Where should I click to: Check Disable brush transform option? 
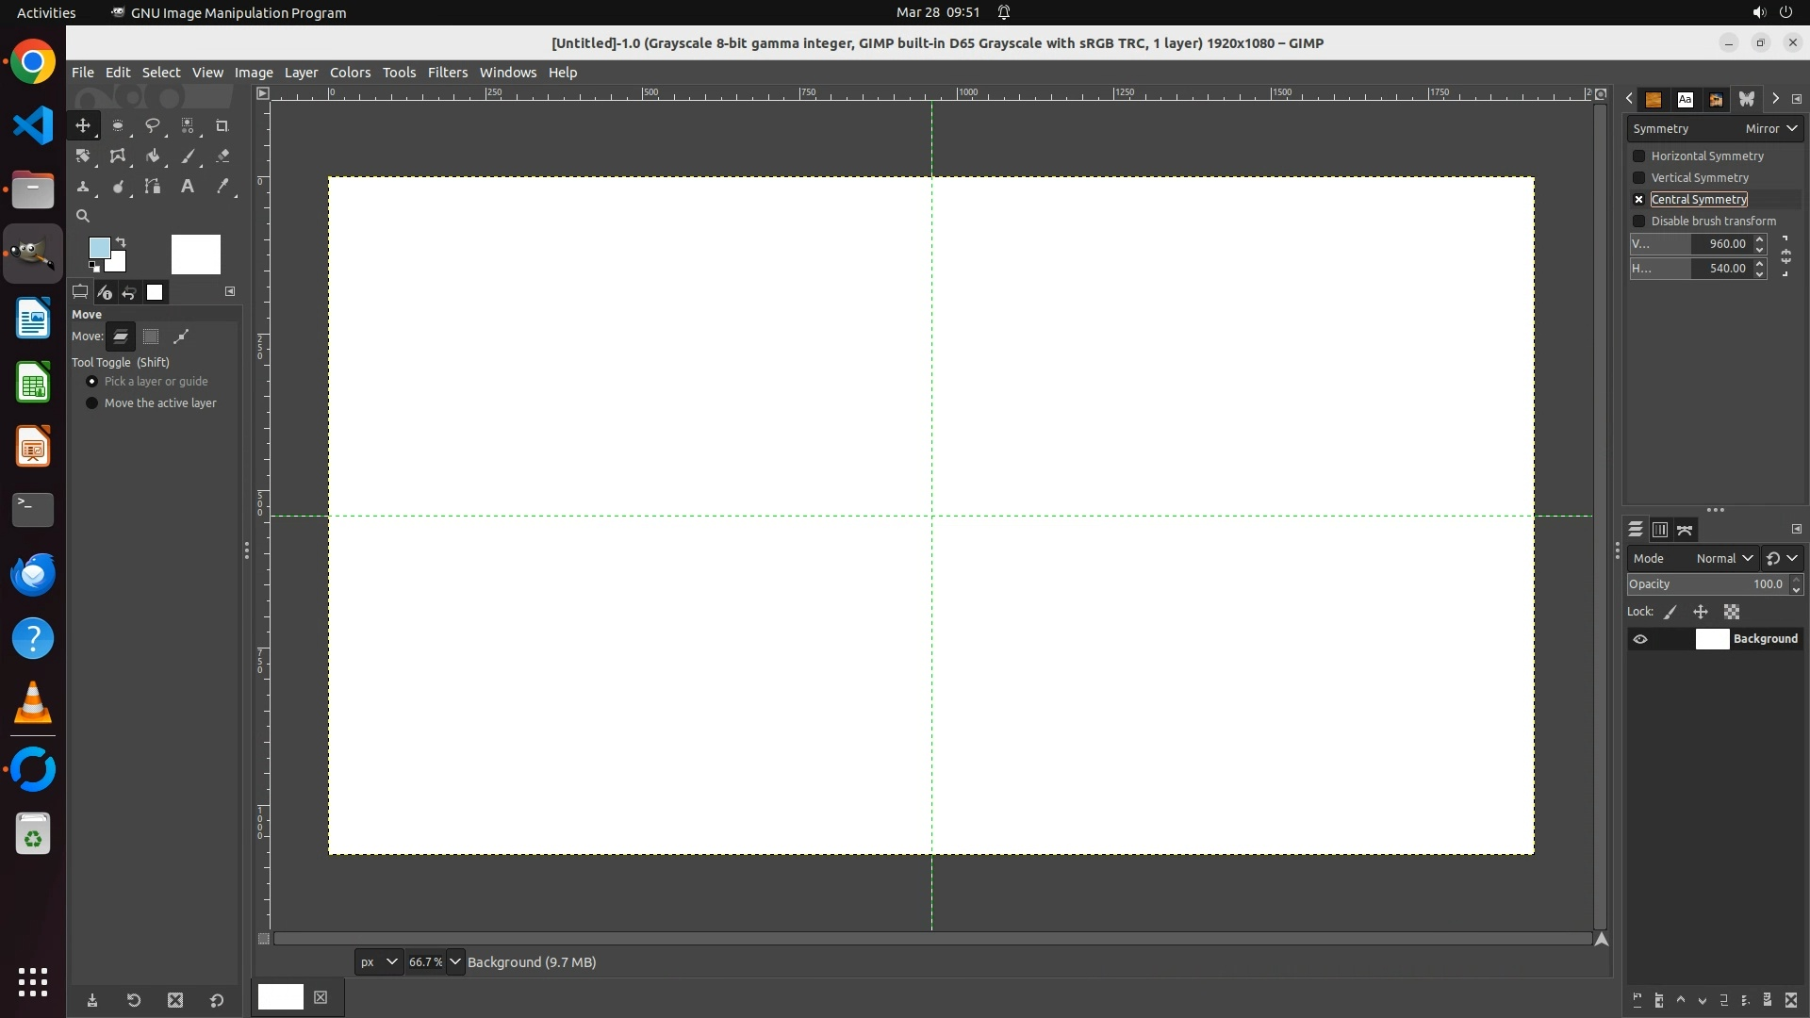(1638, 222)
